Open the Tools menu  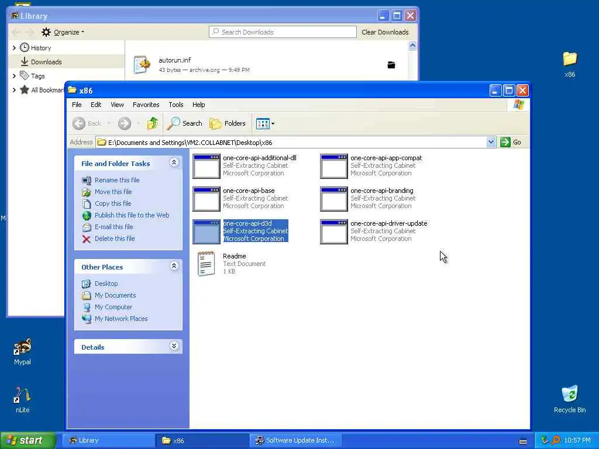pos(175,105)
